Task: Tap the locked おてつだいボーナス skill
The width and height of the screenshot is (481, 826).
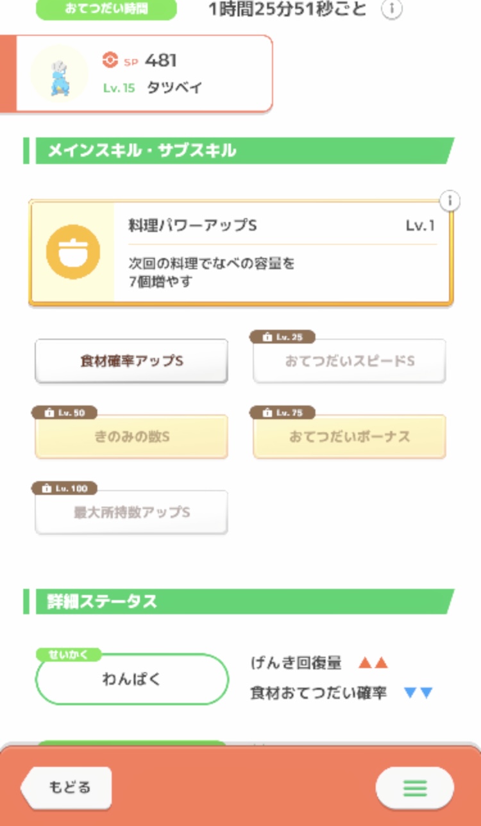Action: 350,437
